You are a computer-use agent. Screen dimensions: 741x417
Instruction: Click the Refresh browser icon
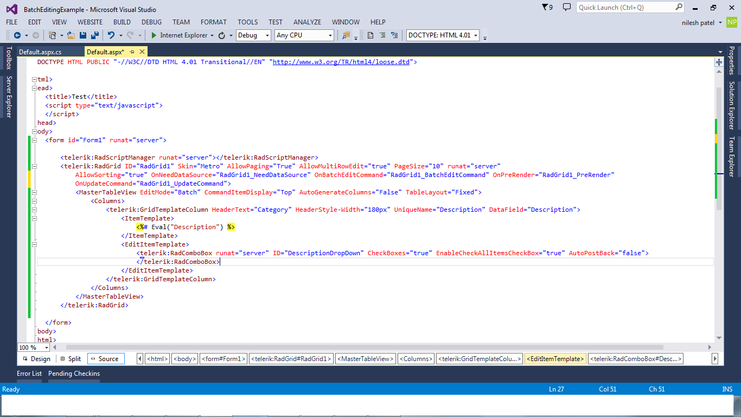tap(221, 35)
